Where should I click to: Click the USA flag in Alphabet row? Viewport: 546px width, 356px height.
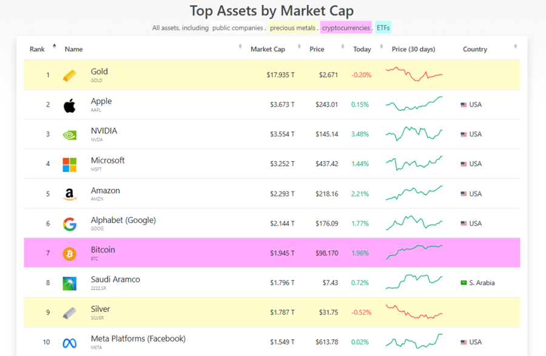pyautogui.click(x=463, y=223)
